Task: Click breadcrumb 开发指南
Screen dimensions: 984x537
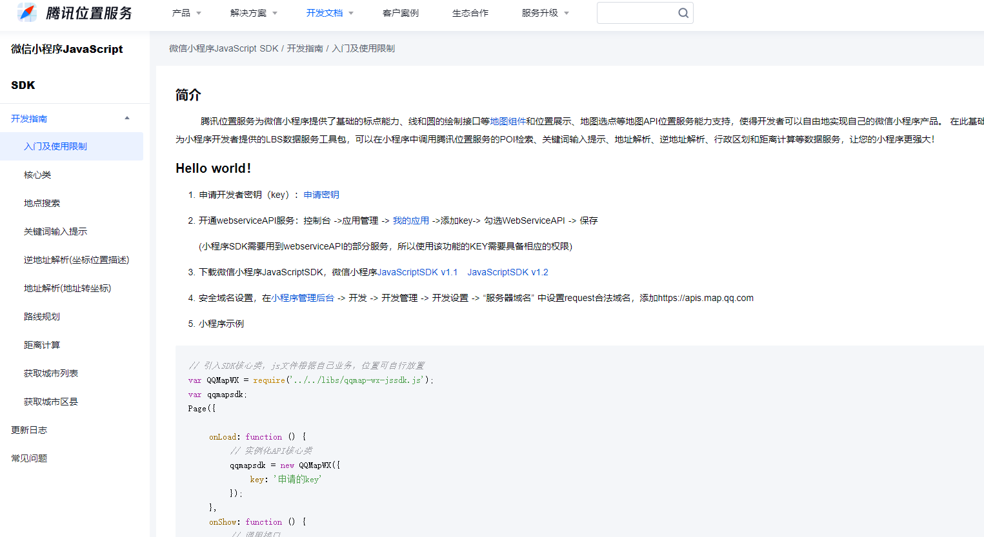Action: pyautogui.click(x=305, y=48)
